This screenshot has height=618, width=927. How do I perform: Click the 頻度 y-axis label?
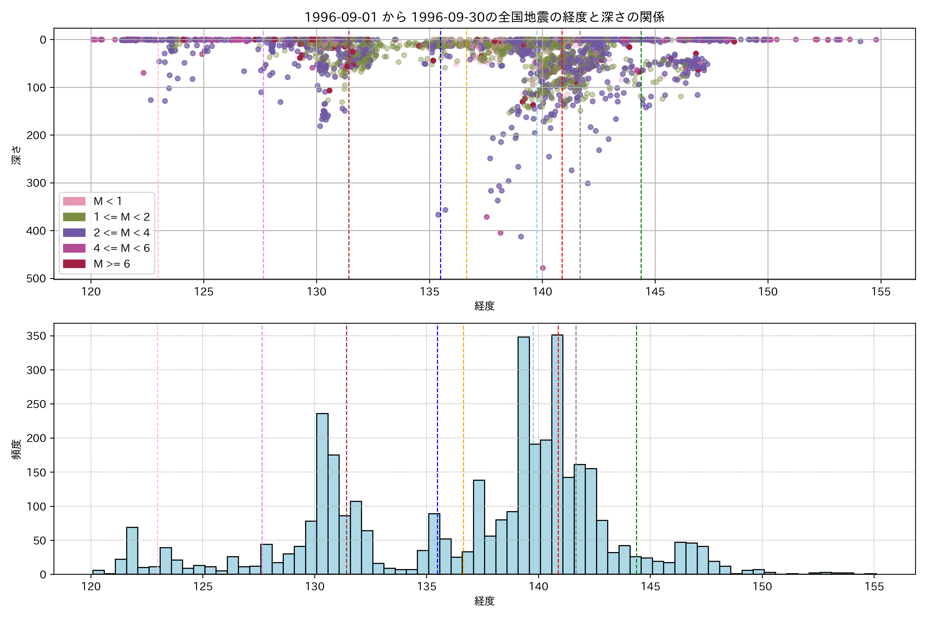pos(16,450)
